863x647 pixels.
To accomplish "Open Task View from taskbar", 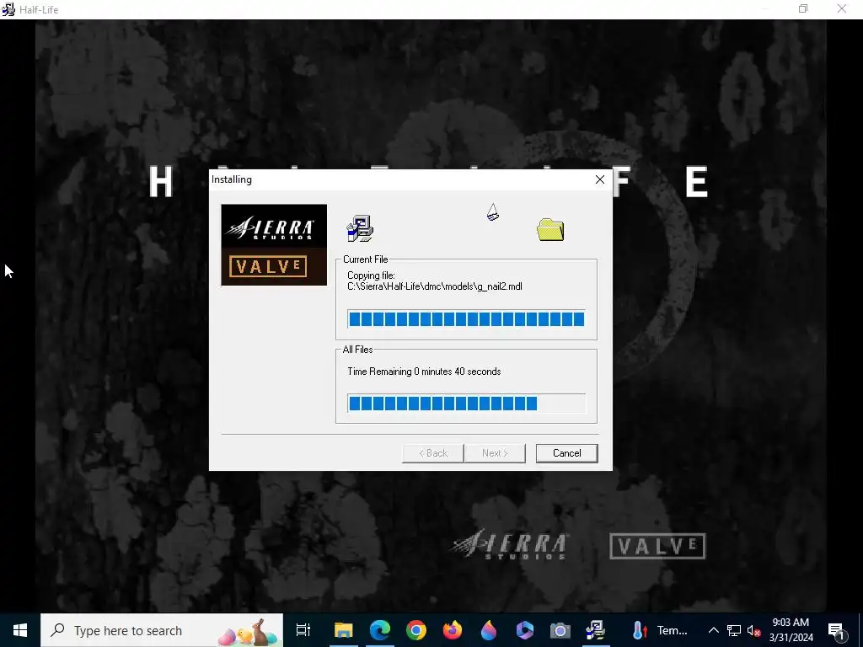I will pos(303,630).
